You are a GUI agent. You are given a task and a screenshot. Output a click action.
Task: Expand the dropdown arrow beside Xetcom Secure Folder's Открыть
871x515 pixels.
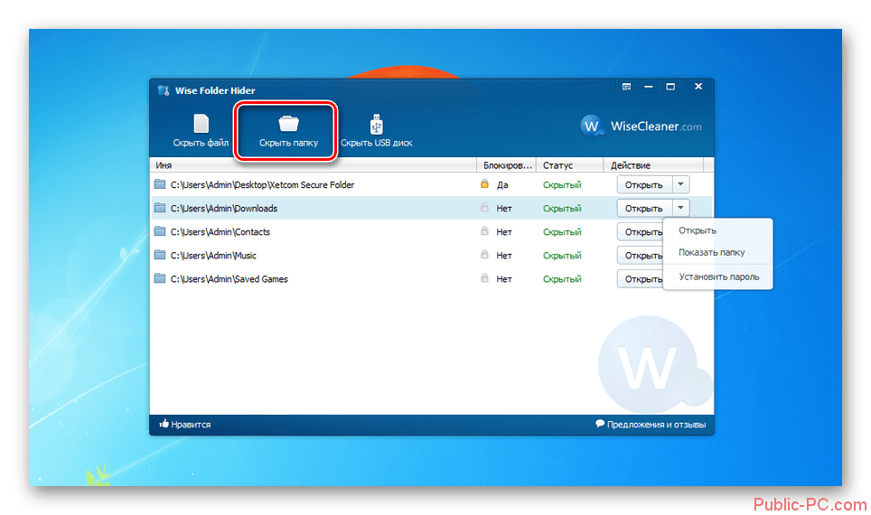tap(681, 184)
